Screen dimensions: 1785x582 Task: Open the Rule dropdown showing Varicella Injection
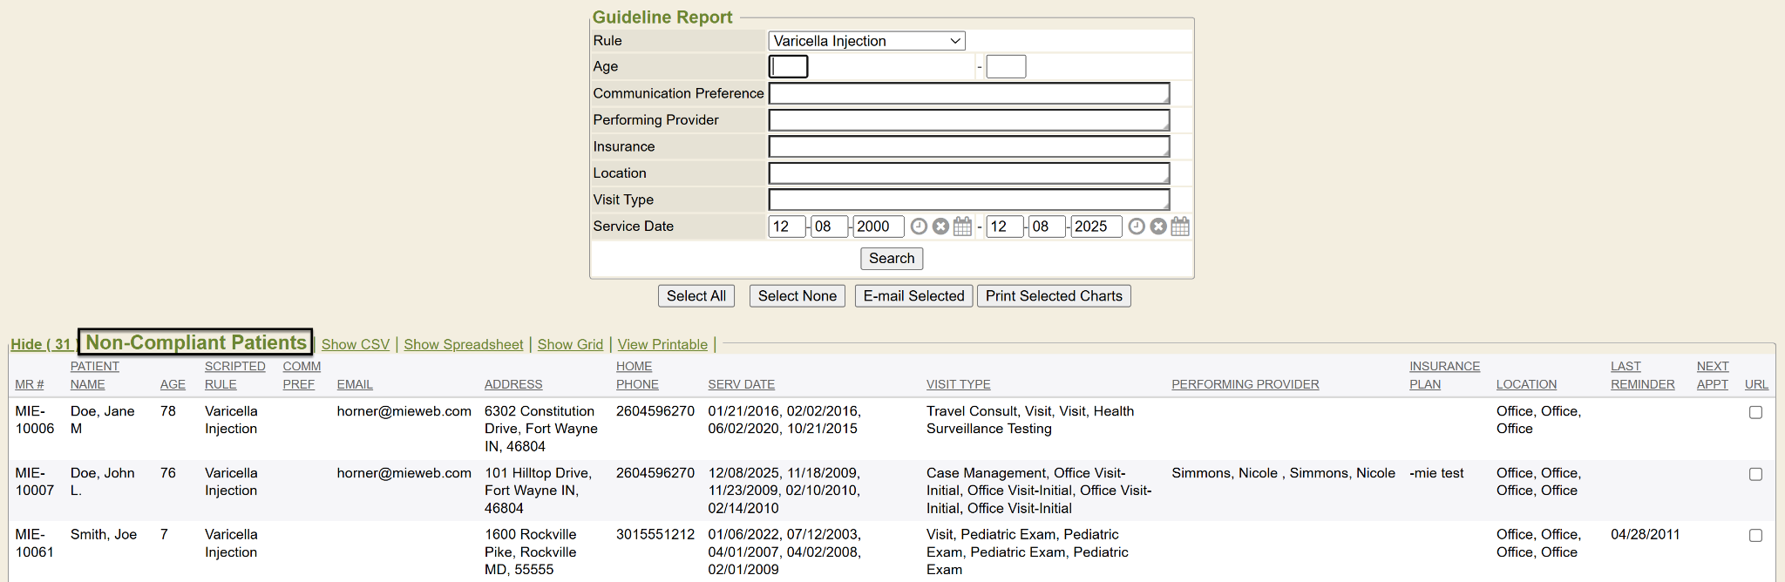[x=866, y=41]
